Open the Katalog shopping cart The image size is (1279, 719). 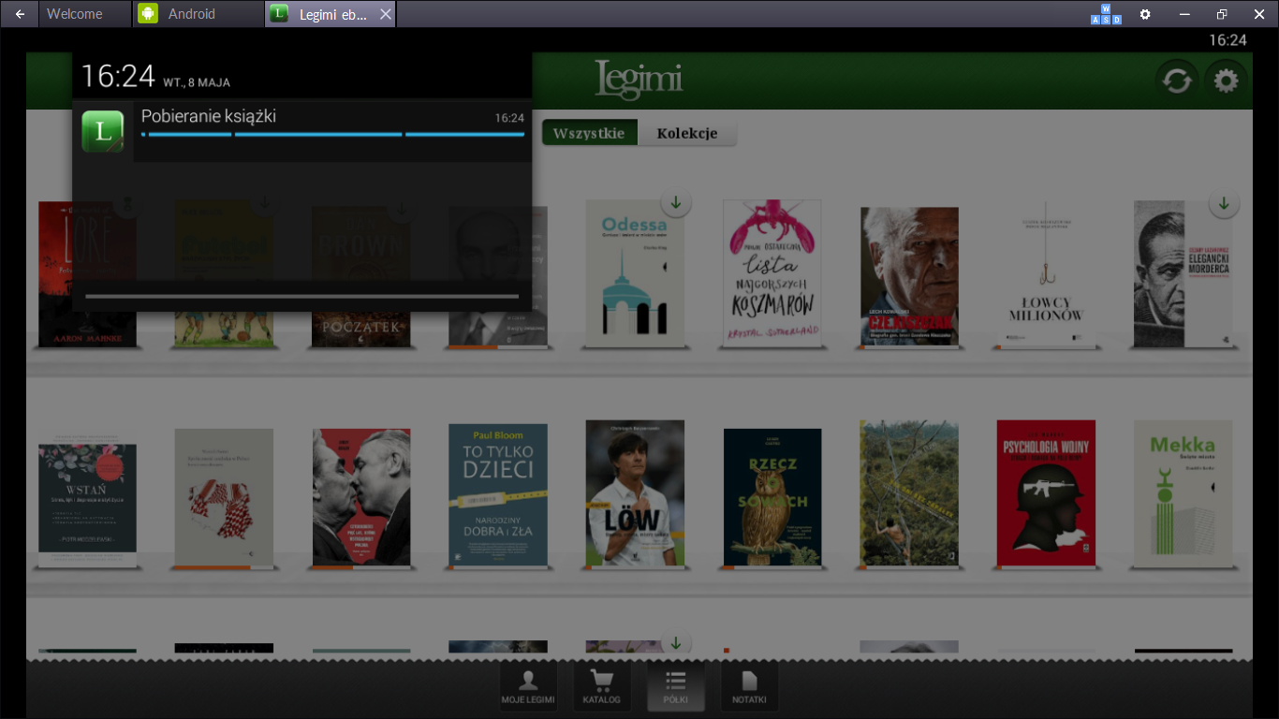[601, 688]
